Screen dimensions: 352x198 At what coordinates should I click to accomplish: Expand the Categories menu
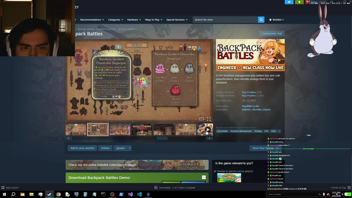tap(116, 20)
